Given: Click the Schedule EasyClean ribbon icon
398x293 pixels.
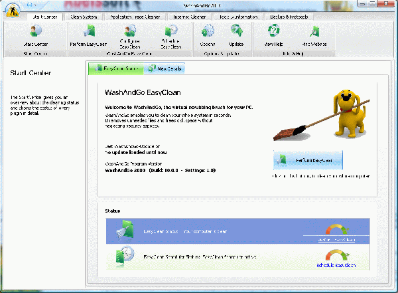Looking at the screenshot, I should 171,36.
